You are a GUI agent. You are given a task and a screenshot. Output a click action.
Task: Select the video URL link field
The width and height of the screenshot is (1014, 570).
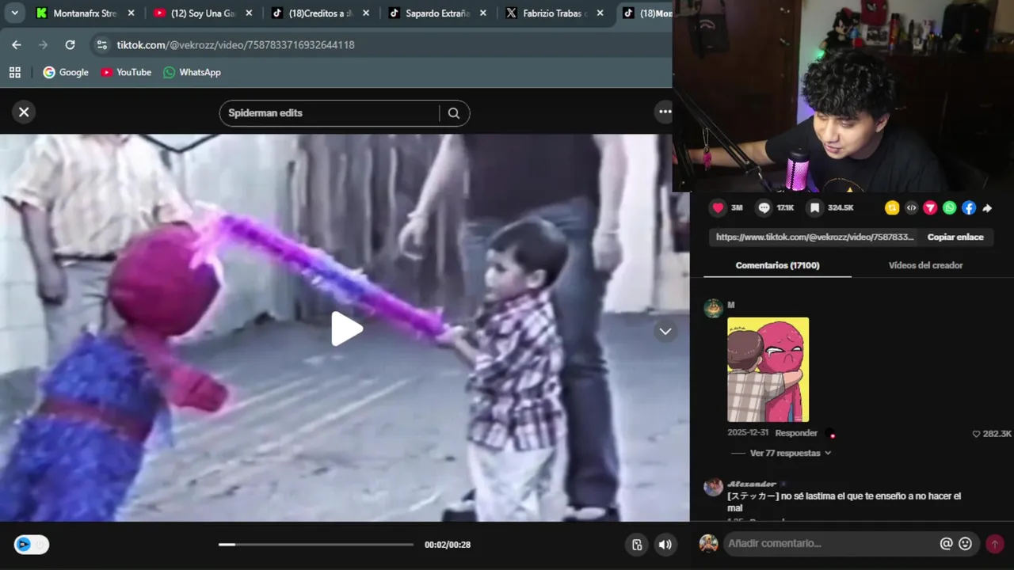coord(815,237)
